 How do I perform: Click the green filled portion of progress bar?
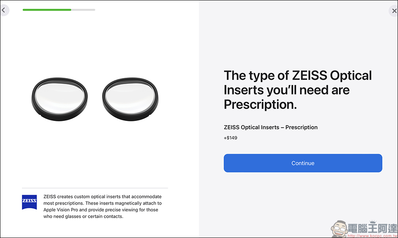click(x=47, y=10)
